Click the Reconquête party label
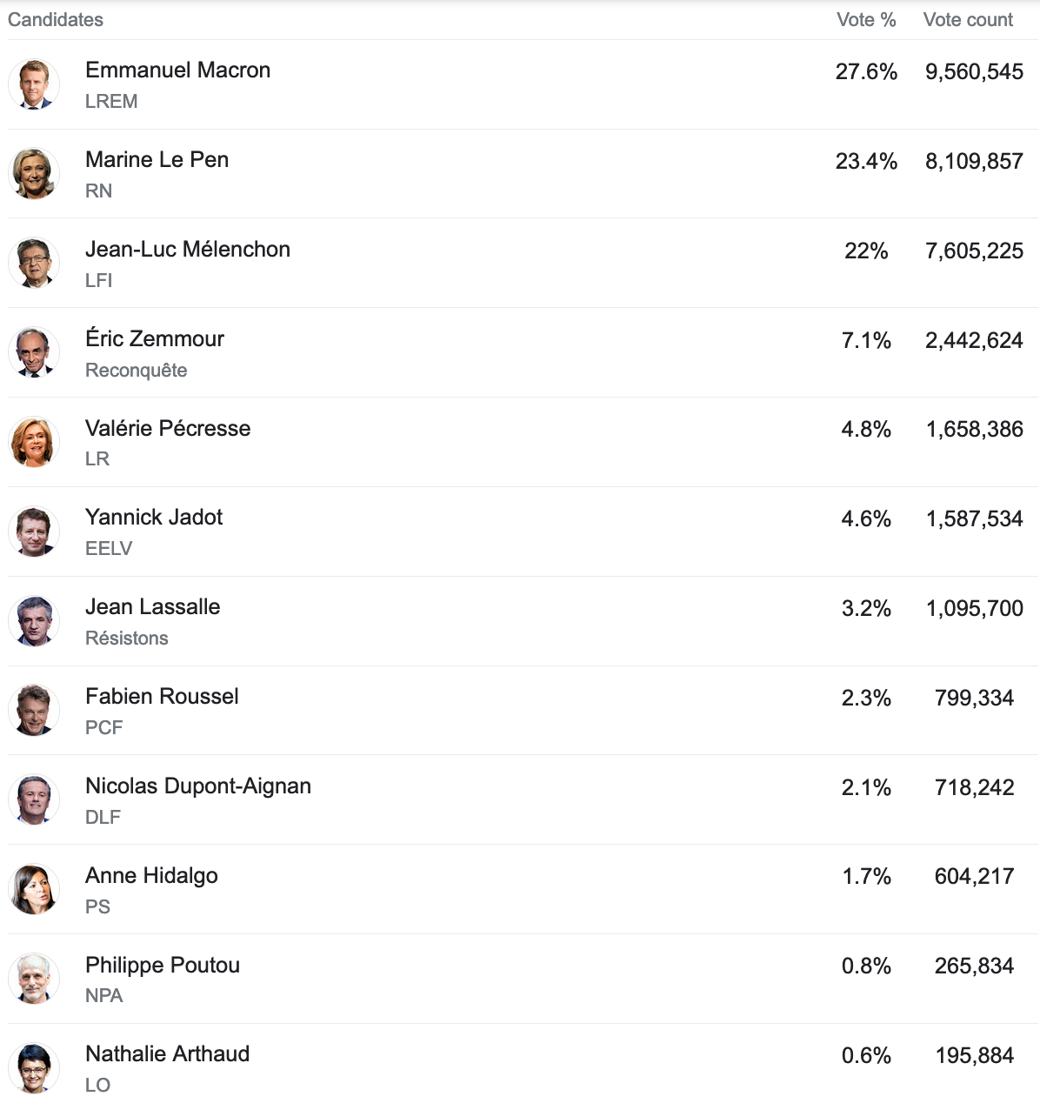Screen dimensions: 1040x1110 click(x=137, y=371)
